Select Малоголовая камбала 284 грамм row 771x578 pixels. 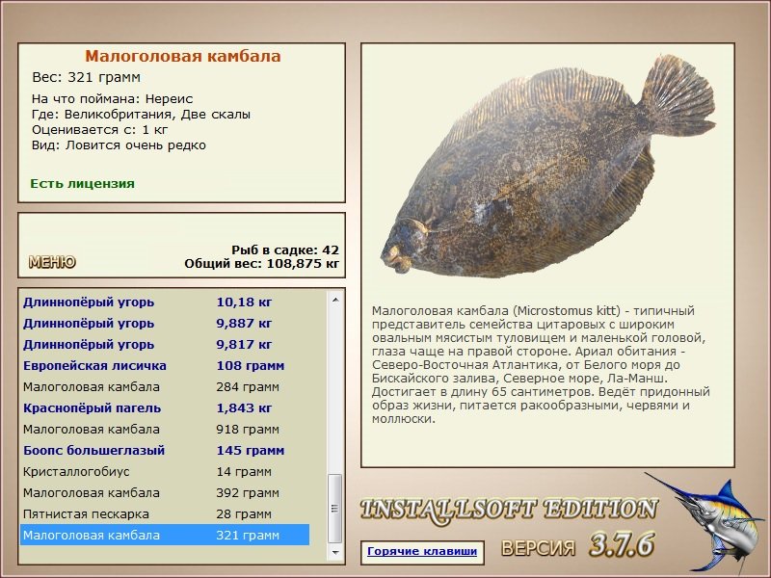165,387
